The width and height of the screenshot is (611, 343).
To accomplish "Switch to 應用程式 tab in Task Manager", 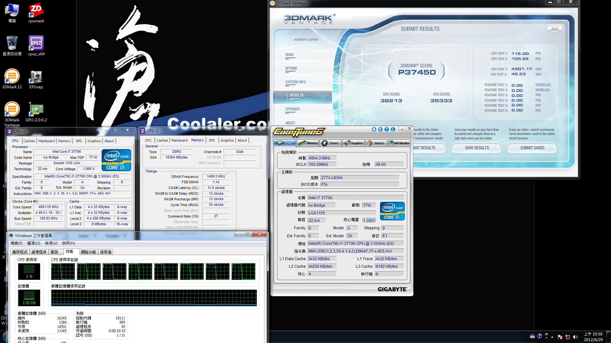I will pyautogui.click(x=20, y=252).
